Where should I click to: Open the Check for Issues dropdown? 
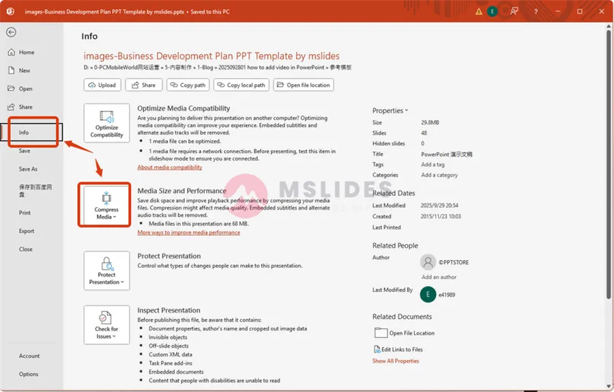point(106,325)
